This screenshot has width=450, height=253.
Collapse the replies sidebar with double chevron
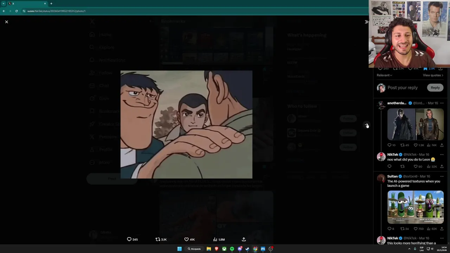[x=366, y=22]
